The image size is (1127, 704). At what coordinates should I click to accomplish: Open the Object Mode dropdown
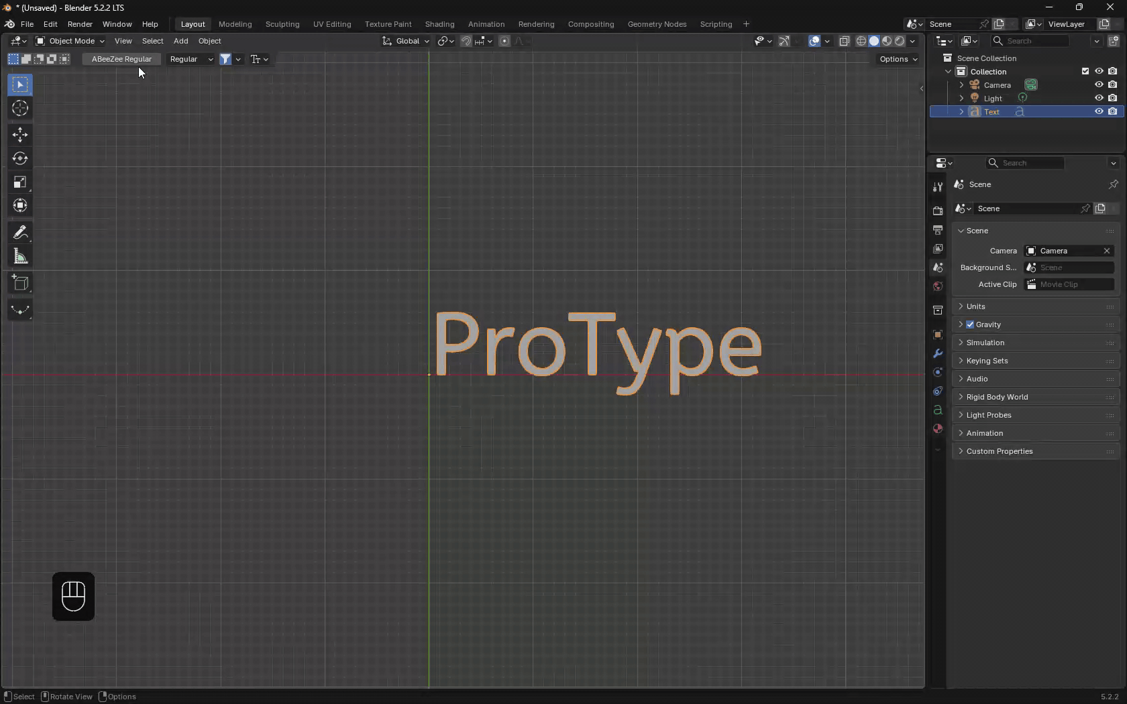(70, 41)
